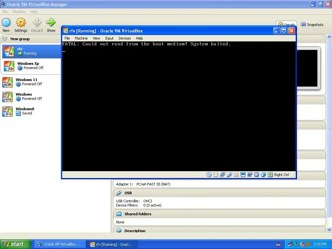
Task: Select the Windows Xp virtual machine
Action: (x=31, y=66)
